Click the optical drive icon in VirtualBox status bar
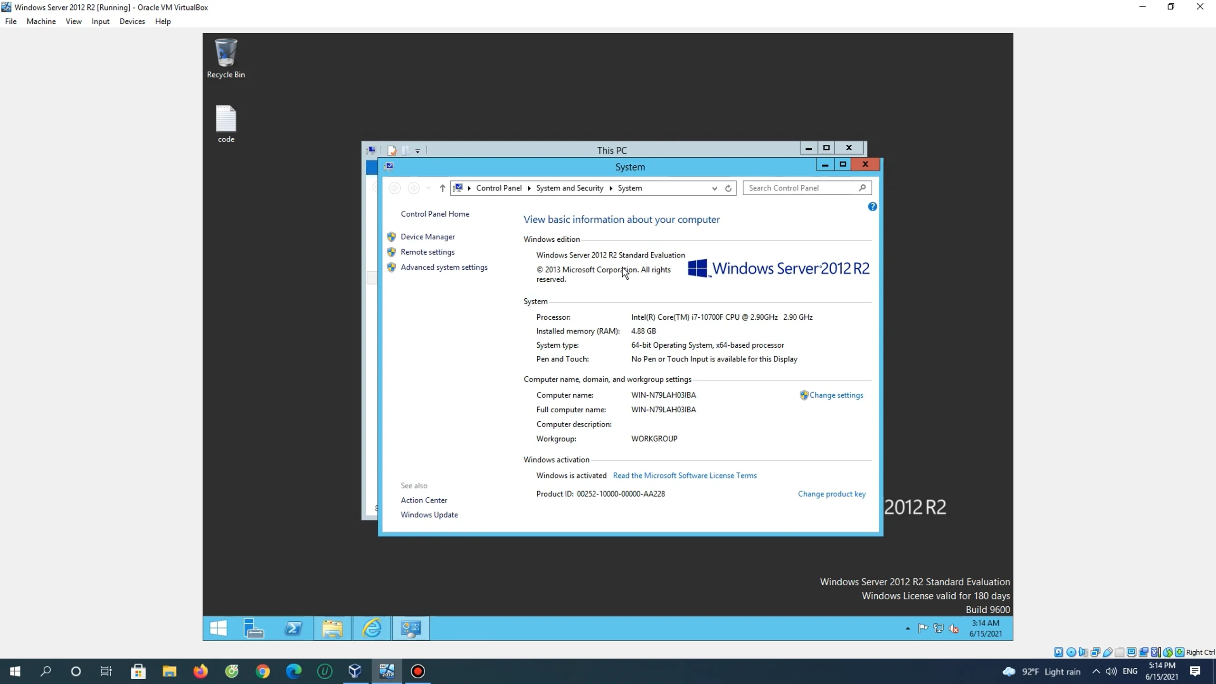This screenshot has width=1216, height=684. [x=1071, y=652]
